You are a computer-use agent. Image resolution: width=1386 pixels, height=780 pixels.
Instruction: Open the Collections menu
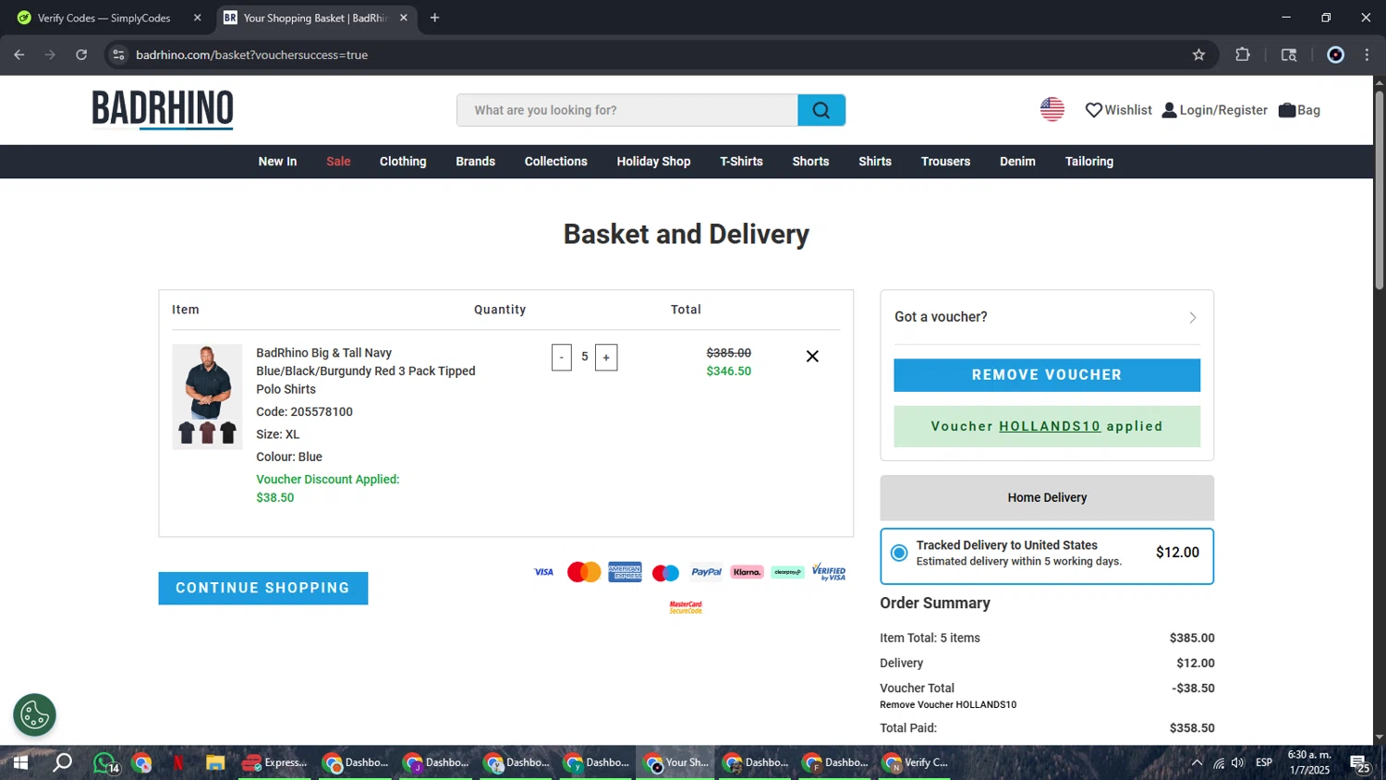coord(556,161)
